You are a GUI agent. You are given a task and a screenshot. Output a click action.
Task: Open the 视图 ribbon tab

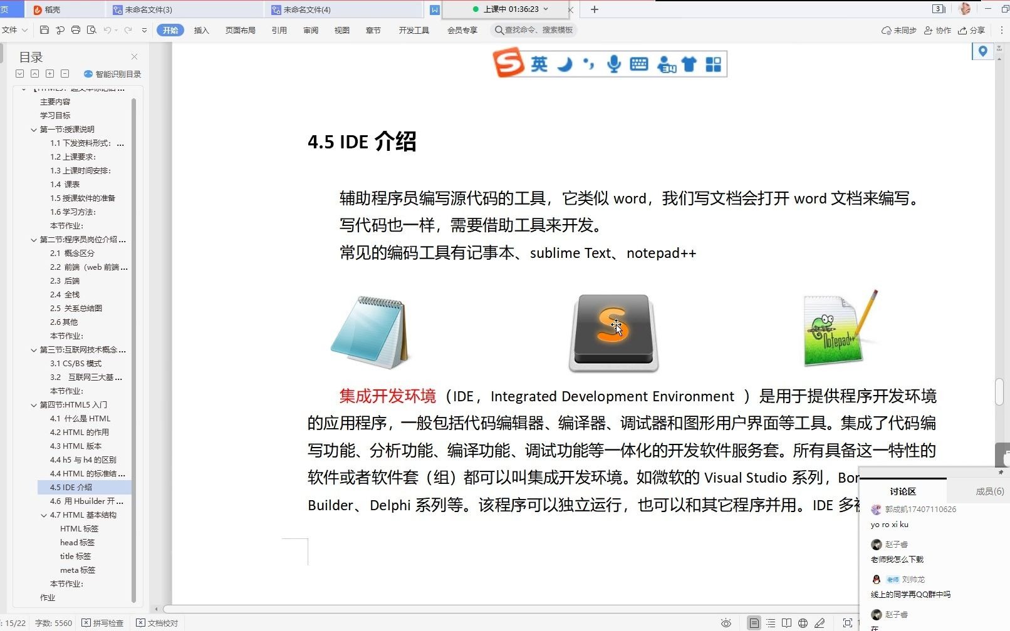[x=342, y=30]
